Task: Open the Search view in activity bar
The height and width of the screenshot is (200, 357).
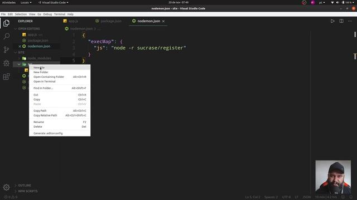Action: coord(6,36)
